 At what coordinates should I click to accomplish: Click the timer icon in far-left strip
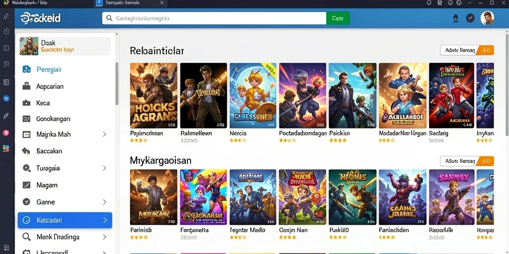click(6, 31)
